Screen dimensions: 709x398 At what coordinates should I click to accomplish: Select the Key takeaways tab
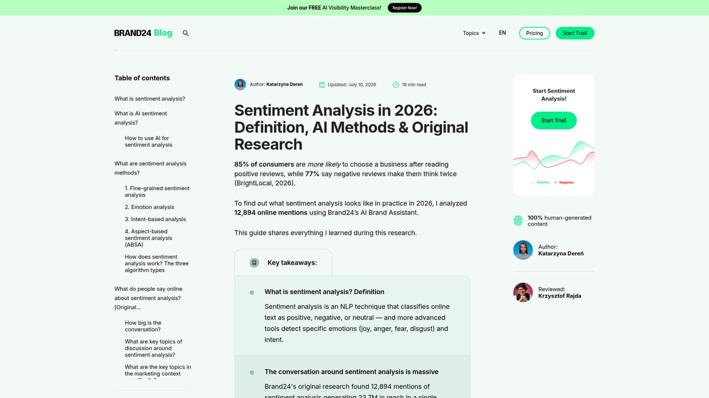tap(283, 263)
